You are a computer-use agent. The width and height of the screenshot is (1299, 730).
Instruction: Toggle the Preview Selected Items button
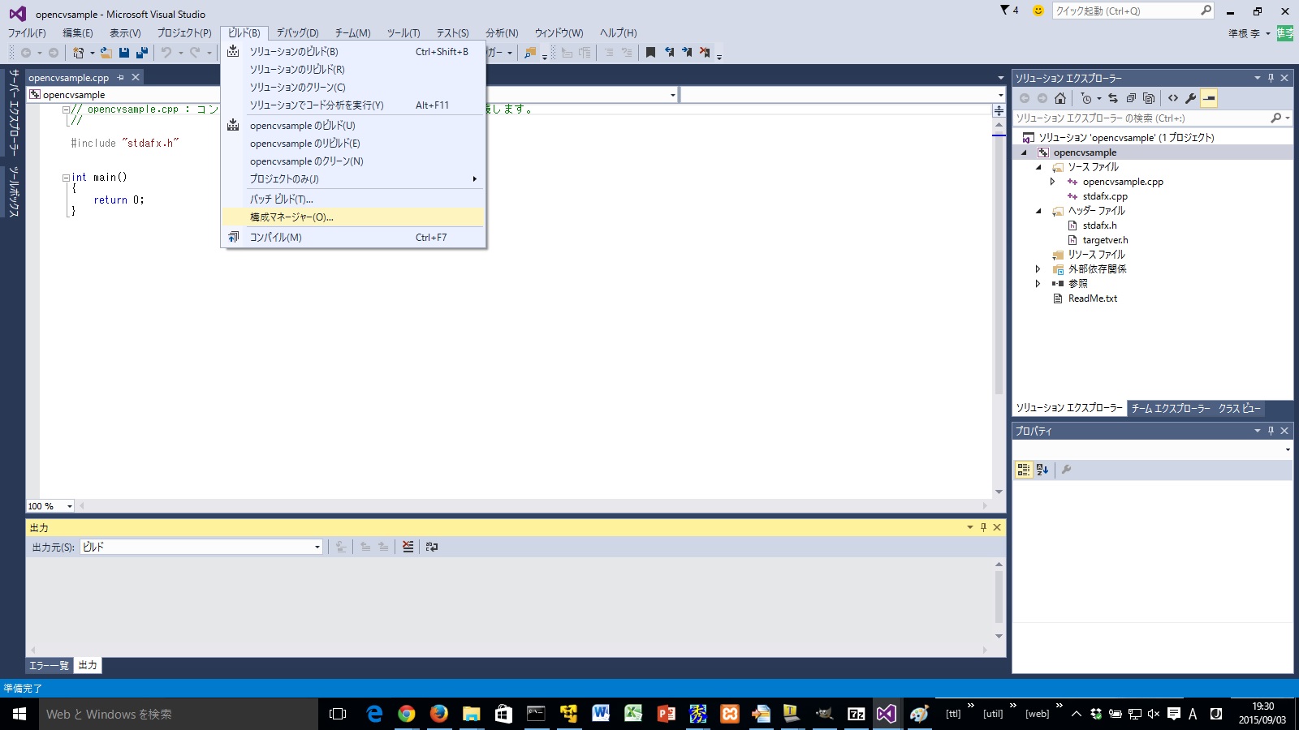click(1209, 98)
